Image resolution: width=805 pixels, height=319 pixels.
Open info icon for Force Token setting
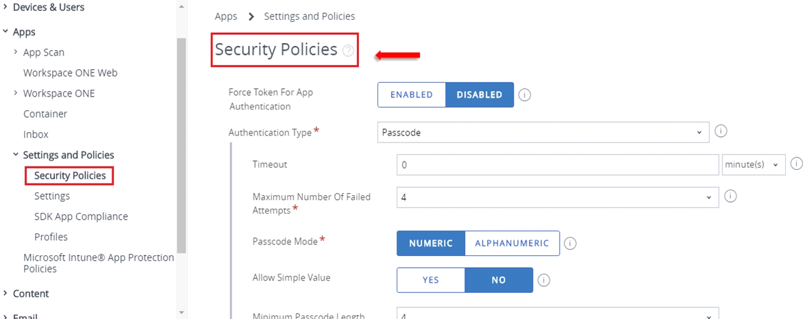[x=524, y=95]
